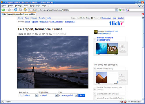Screen dimensions: 145x104
Task: Collapse Nicolas Hoizey's photostream panel
Action: coord(95,40)
